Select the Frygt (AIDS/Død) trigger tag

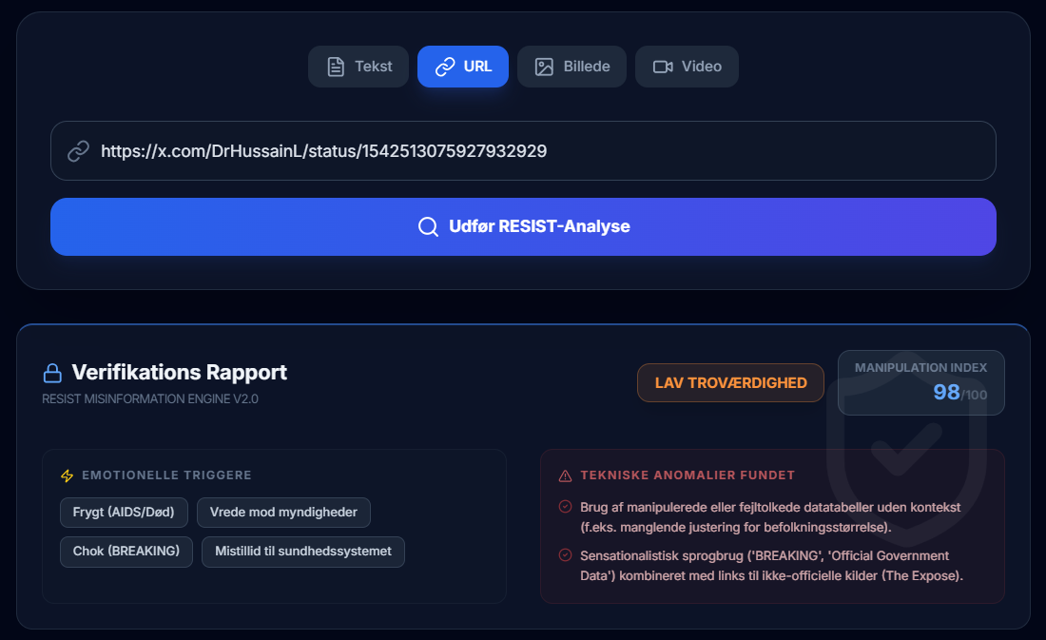[x=124, y=513]
